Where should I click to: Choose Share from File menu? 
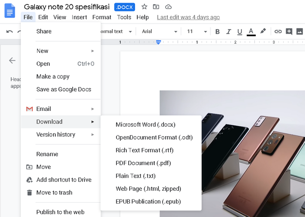tap(61, 31)
